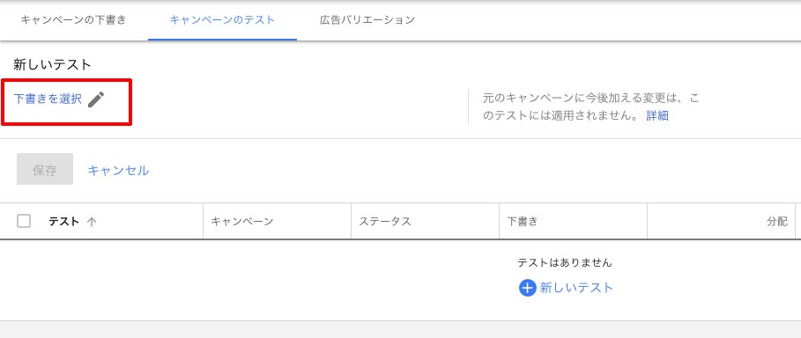Click the blue plus icon for 新しいテスト

coord(527,288)
